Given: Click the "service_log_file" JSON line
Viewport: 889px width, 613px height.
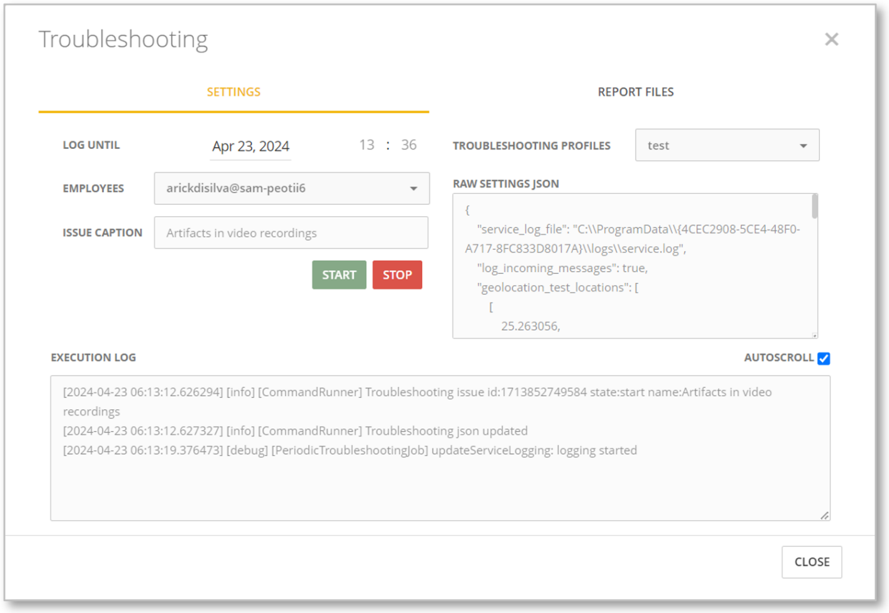Looking at the screenshot, I should (633, 239).
